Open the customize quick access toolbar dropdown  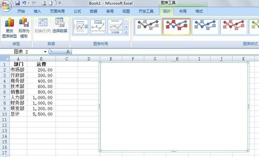coord(60,3)
